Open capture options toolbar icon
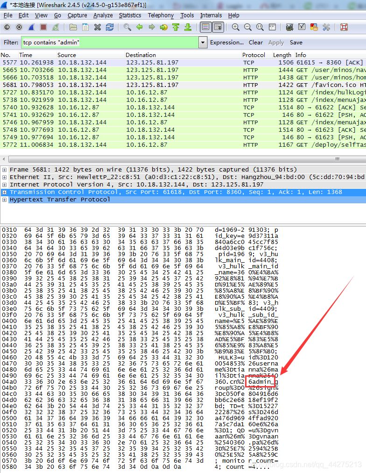Image resolution: width=366 pixels, height=473 pixels. pyautogui.click(x=19, y=27)
